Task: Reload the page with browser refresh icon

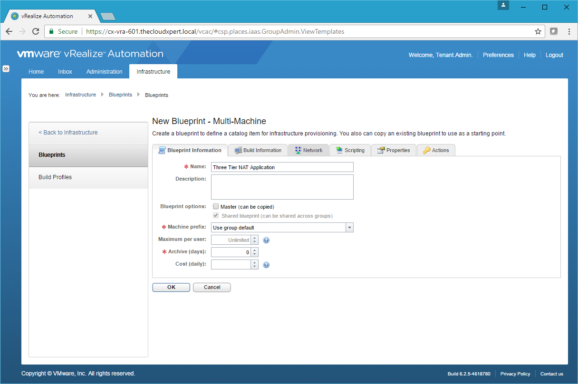Action: click(36, 32)
